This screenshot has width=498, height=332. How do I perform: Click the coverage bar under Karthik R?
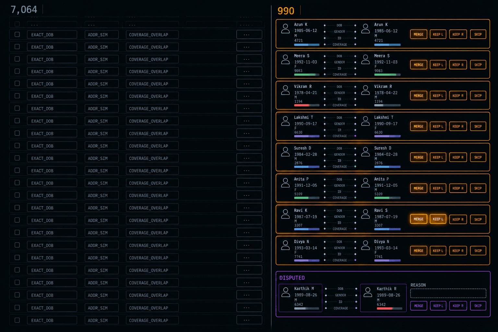coord(389,309)
